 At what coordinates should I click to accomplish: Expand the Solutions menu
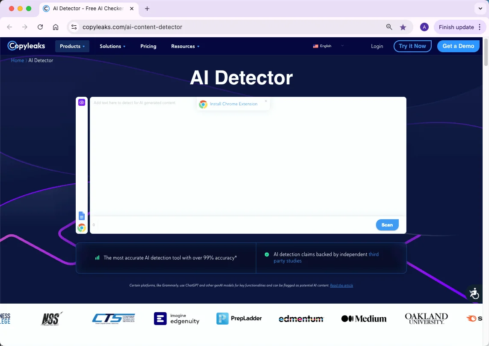click(x=113, y=46)
